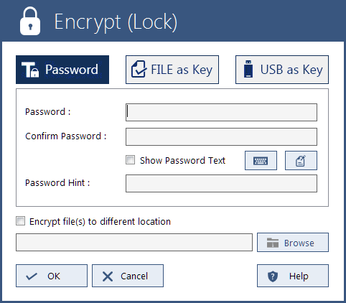Select the Password tab

click(x=62, y=70)
